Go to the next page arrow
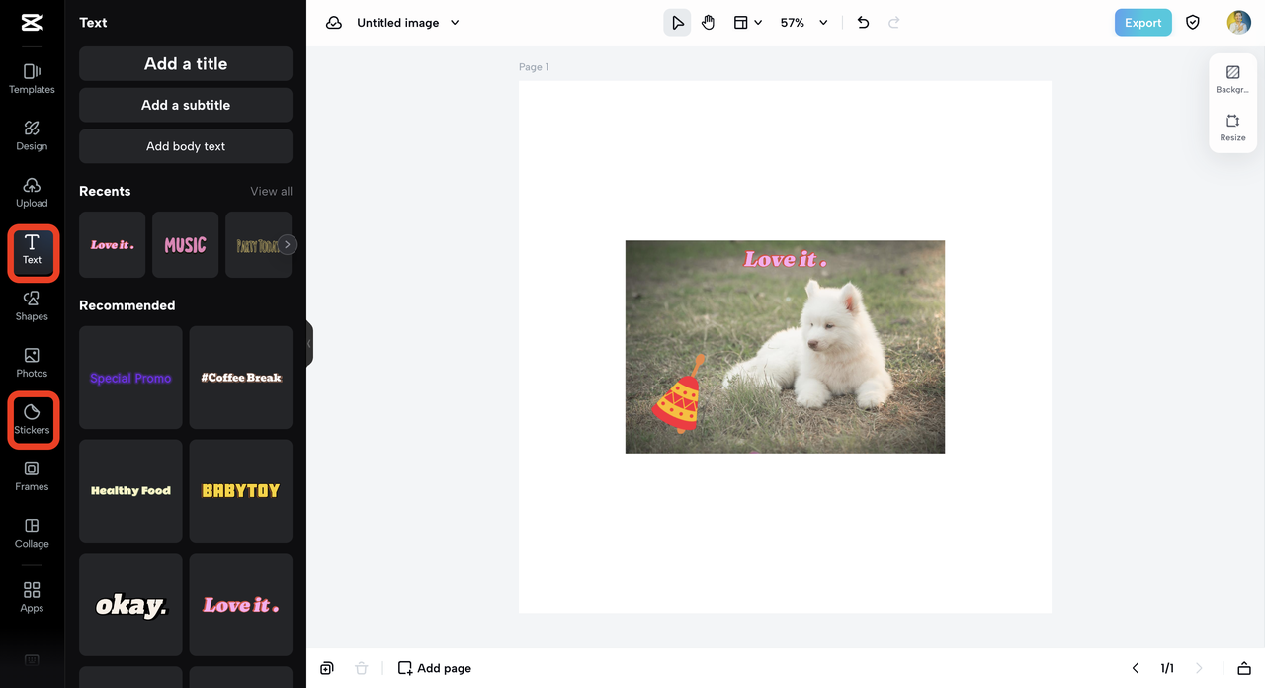 point(1199,668)
